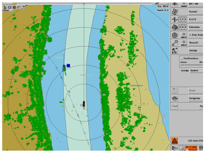Viewport: 205px width, 153px height.
Task: Open the Navigation menu button
Action: pyautogui.click(x=196, y=98)
